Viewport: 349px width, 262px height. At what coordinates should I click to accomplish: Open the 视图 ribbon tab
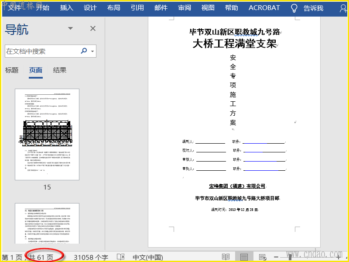(208, 8)
